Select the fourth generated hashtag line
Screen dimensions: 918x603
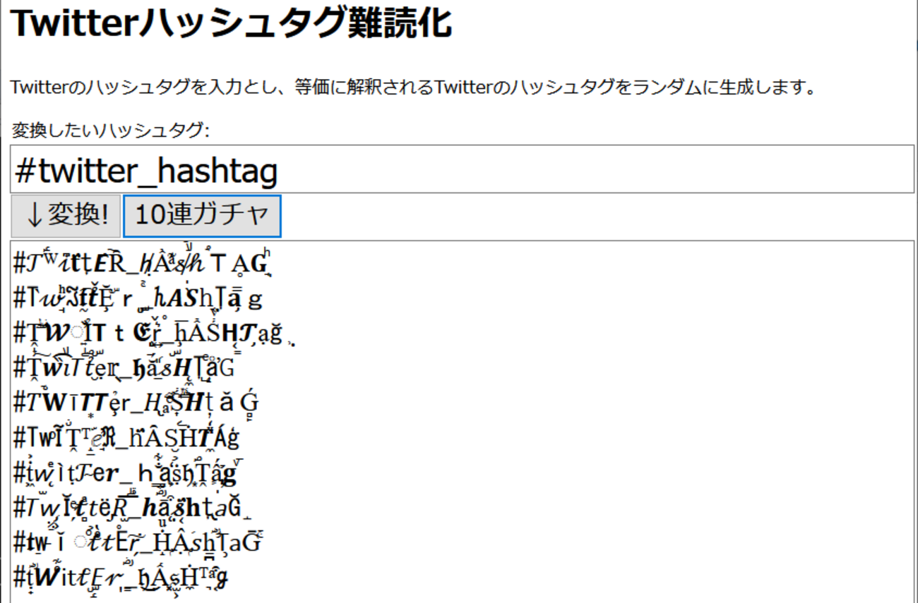pos(124,368)
